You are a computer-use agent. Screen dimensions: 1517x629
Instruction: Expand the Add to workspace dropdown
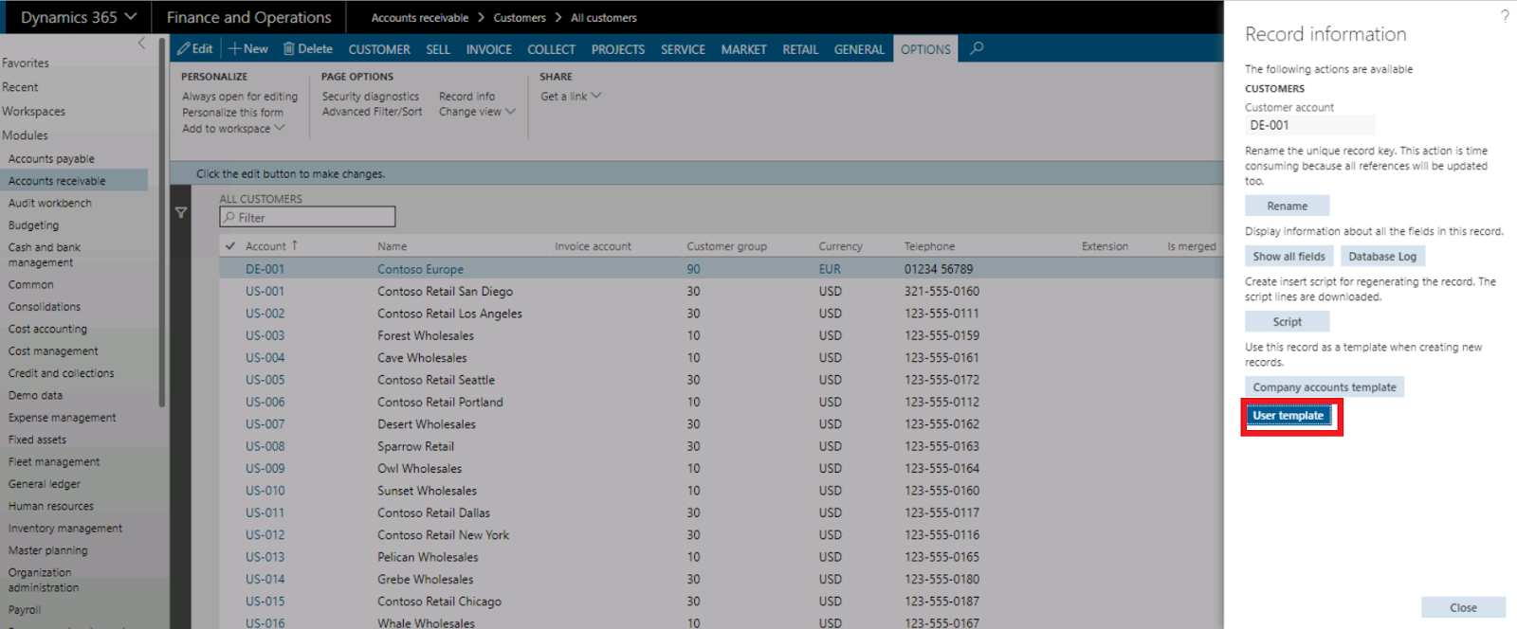[233, 129]
